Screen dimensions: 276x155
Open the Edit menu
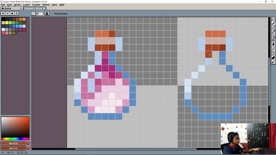(9, 5)
